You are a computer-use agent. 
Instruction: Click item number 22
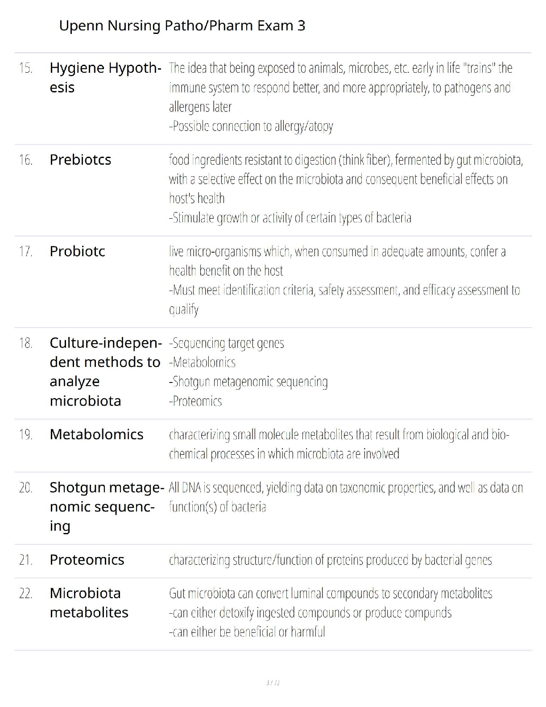click(x=25, y=594)
